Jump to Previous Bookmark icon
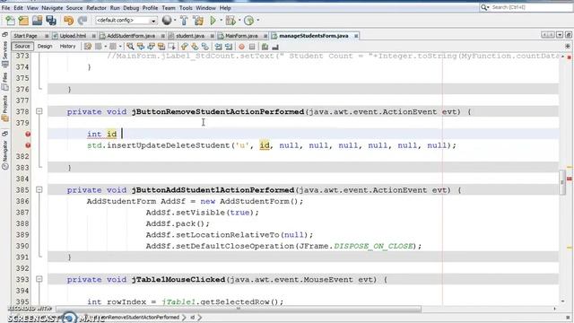The image size is (574, 323). [x=185, y=47]
